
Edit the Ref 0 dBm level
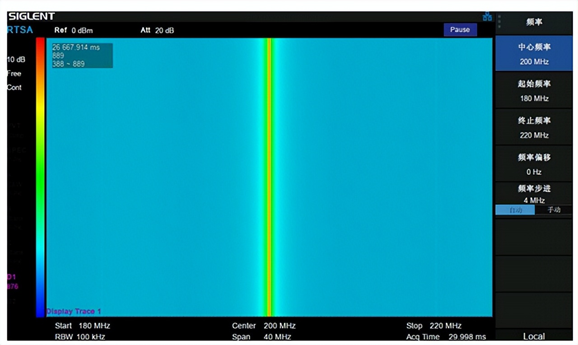[x=74, y=30]
